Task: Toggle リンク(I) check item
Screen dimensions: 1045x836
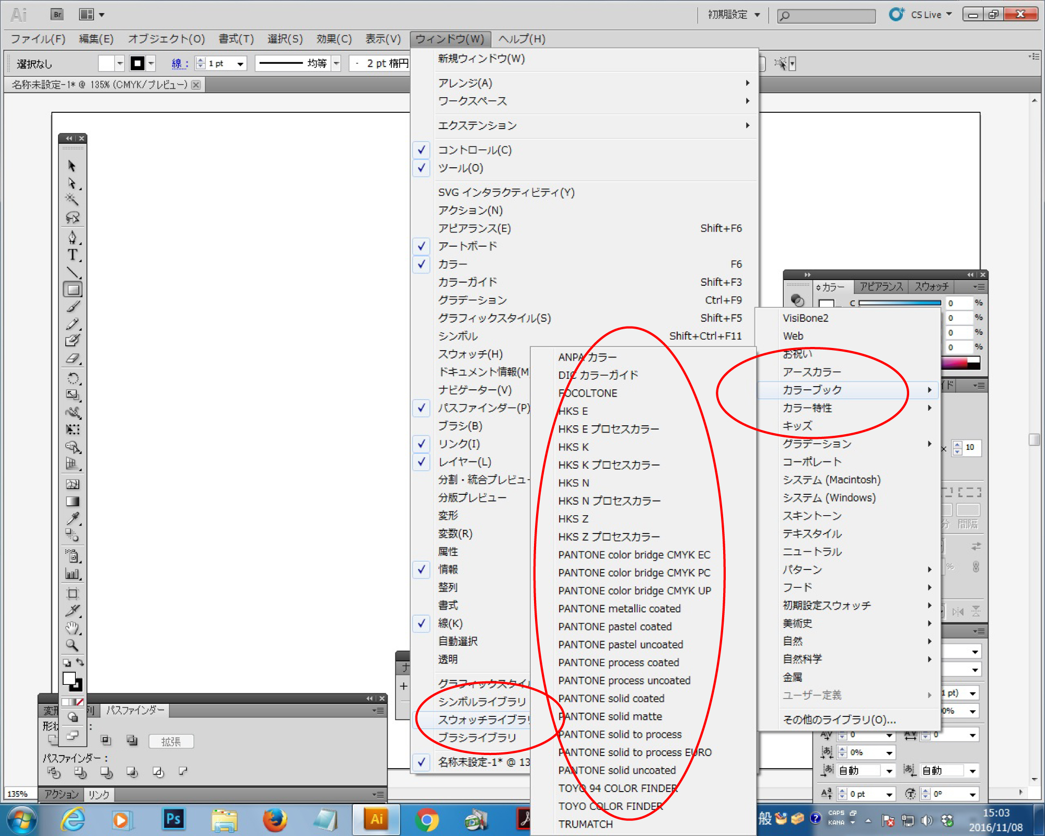Action: click(x=471, y=444)
